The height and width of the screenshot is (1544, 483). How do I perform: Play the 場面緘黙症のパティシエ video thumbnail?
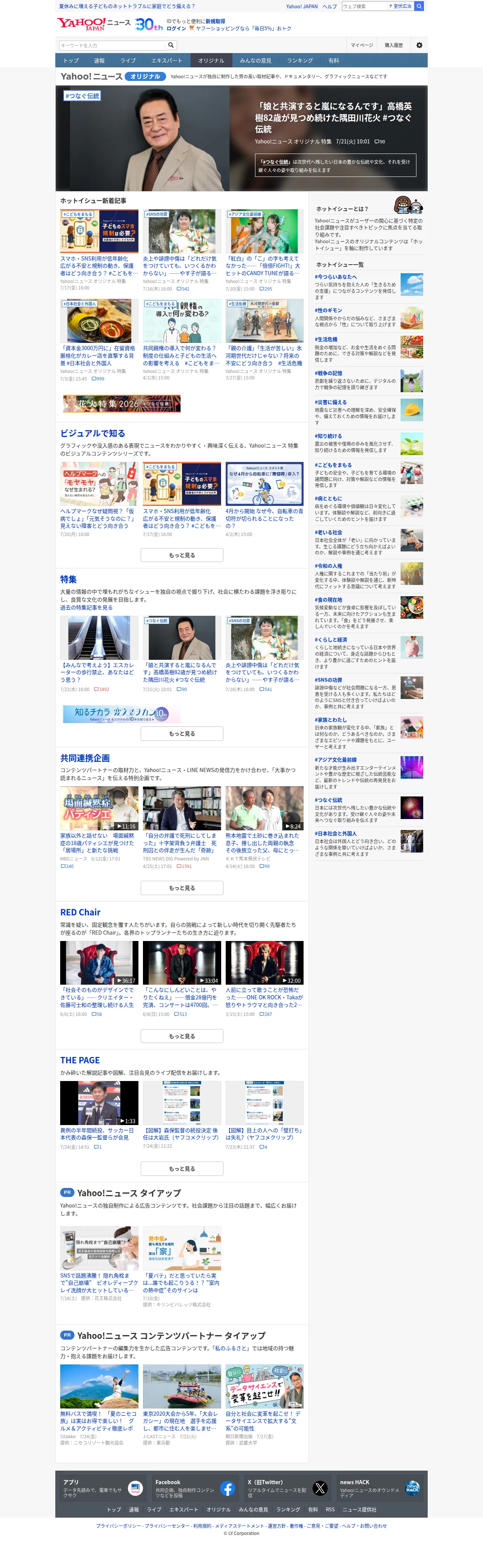(x=99, y=808)
